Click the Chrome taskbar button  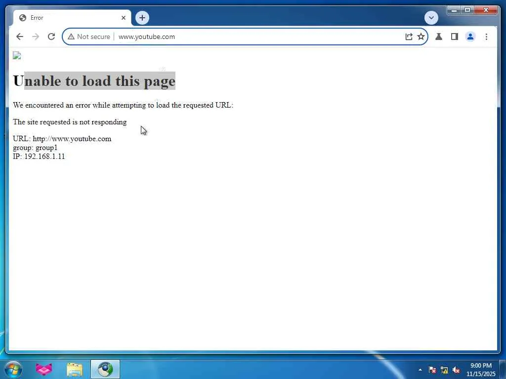tap(105, 369)
